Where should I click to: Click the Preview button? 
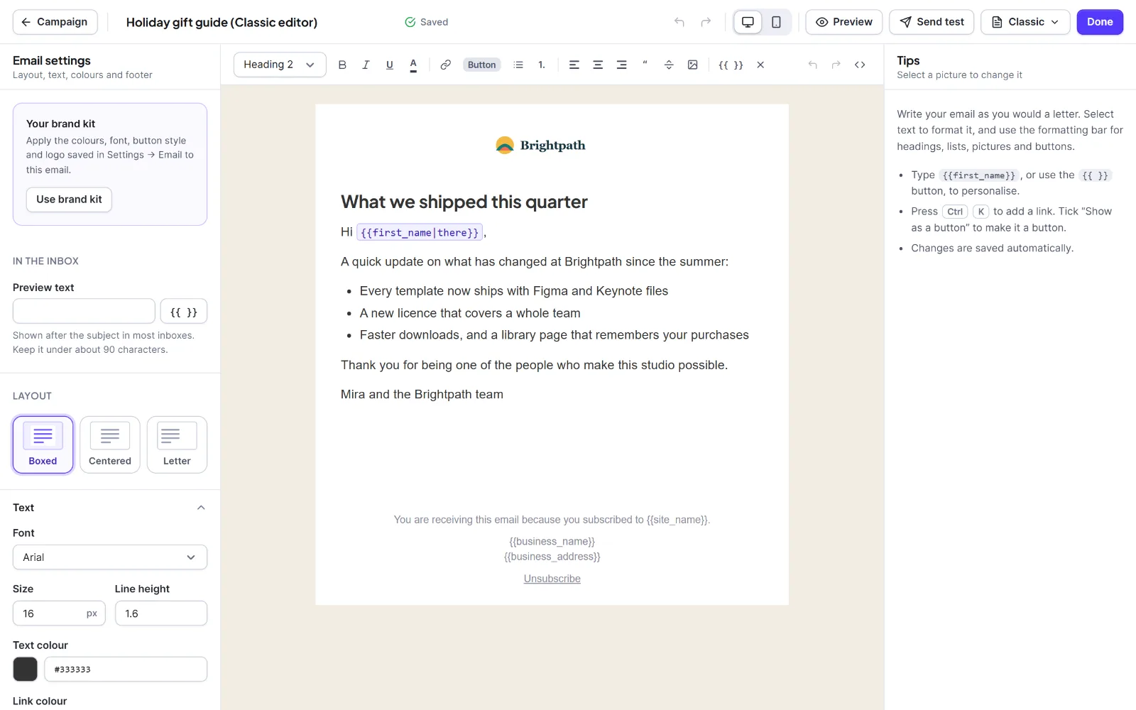coord(844,22)
